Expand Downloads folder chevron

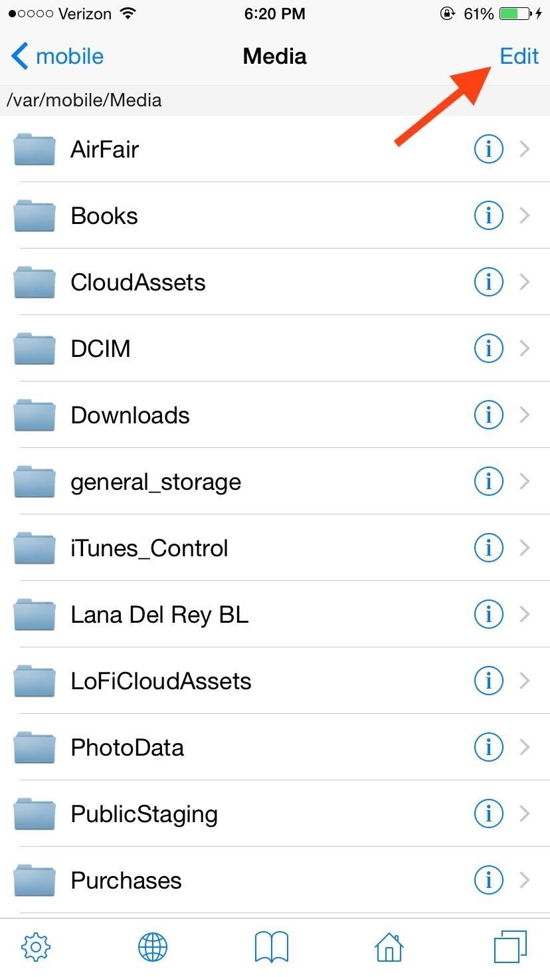[525, 415]
